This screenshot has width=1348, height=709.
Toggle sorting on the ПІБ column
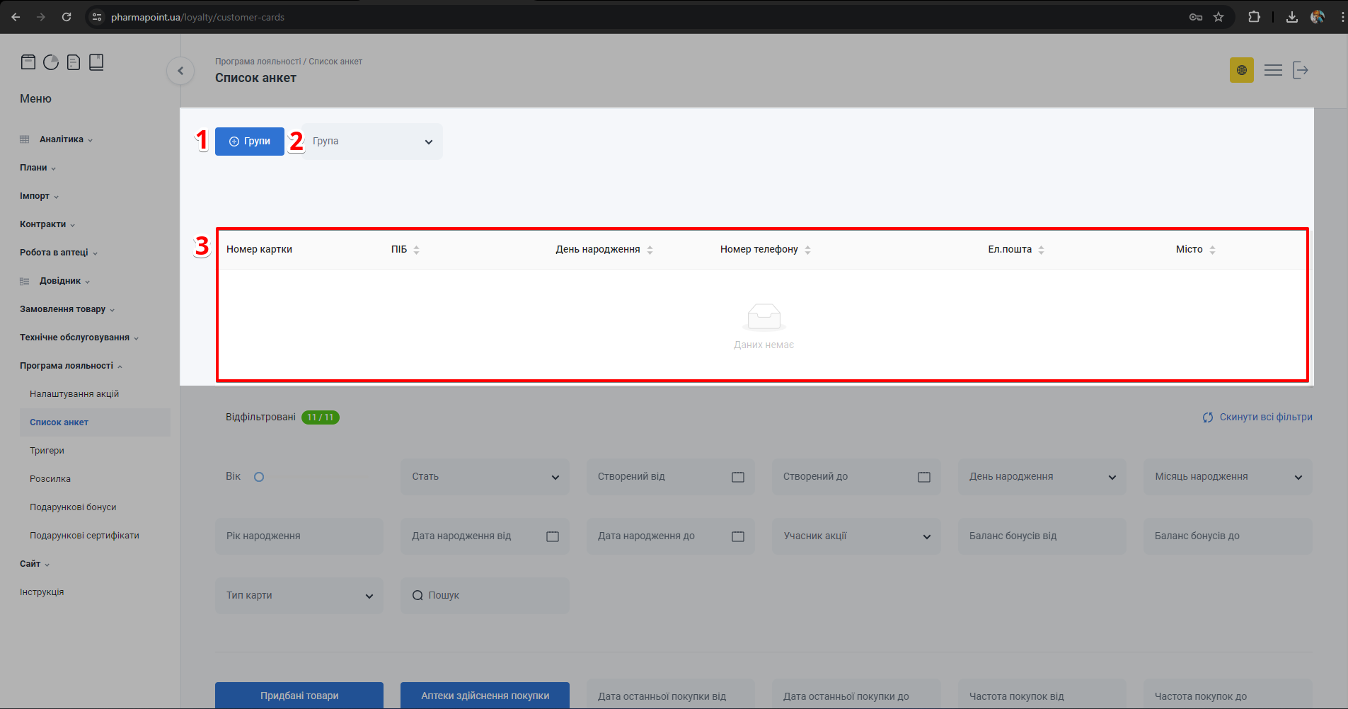coord(416,250)
